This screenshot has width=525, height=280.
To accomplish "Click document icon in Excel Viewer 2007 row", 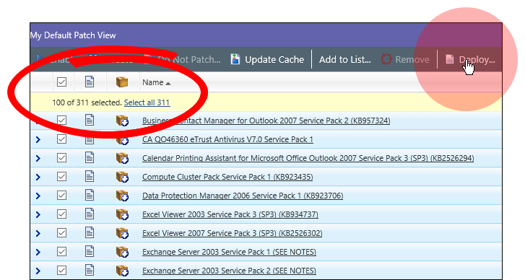I will click(90, 232).
